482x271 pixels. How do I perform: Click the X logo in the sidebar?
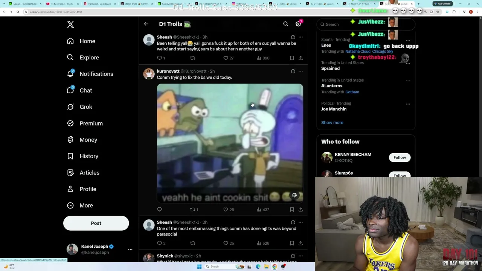point(70,24)
